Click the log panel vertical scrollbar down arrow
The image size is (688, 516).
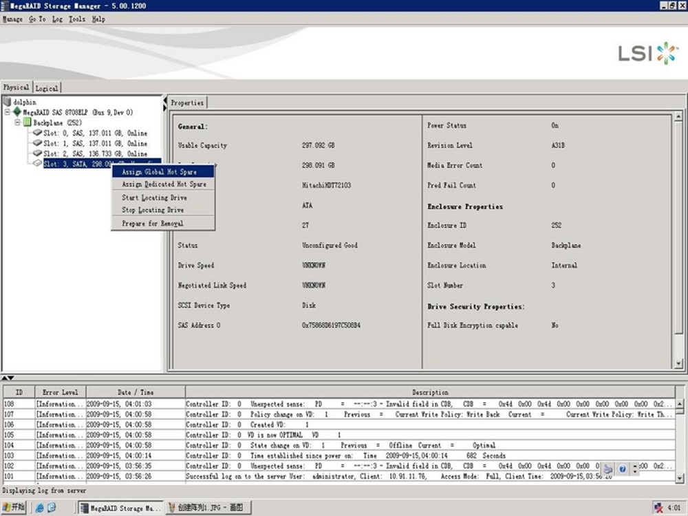tap(680, 477)
